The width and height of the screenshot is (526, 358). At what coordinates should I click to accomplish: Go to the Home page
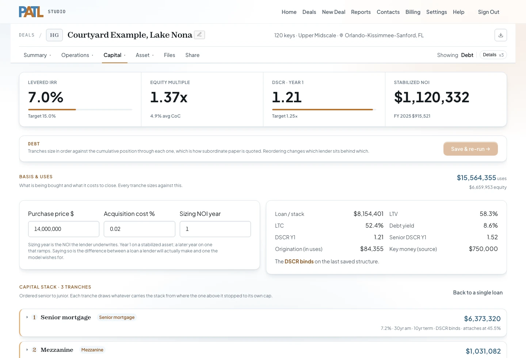pos(289,12)
